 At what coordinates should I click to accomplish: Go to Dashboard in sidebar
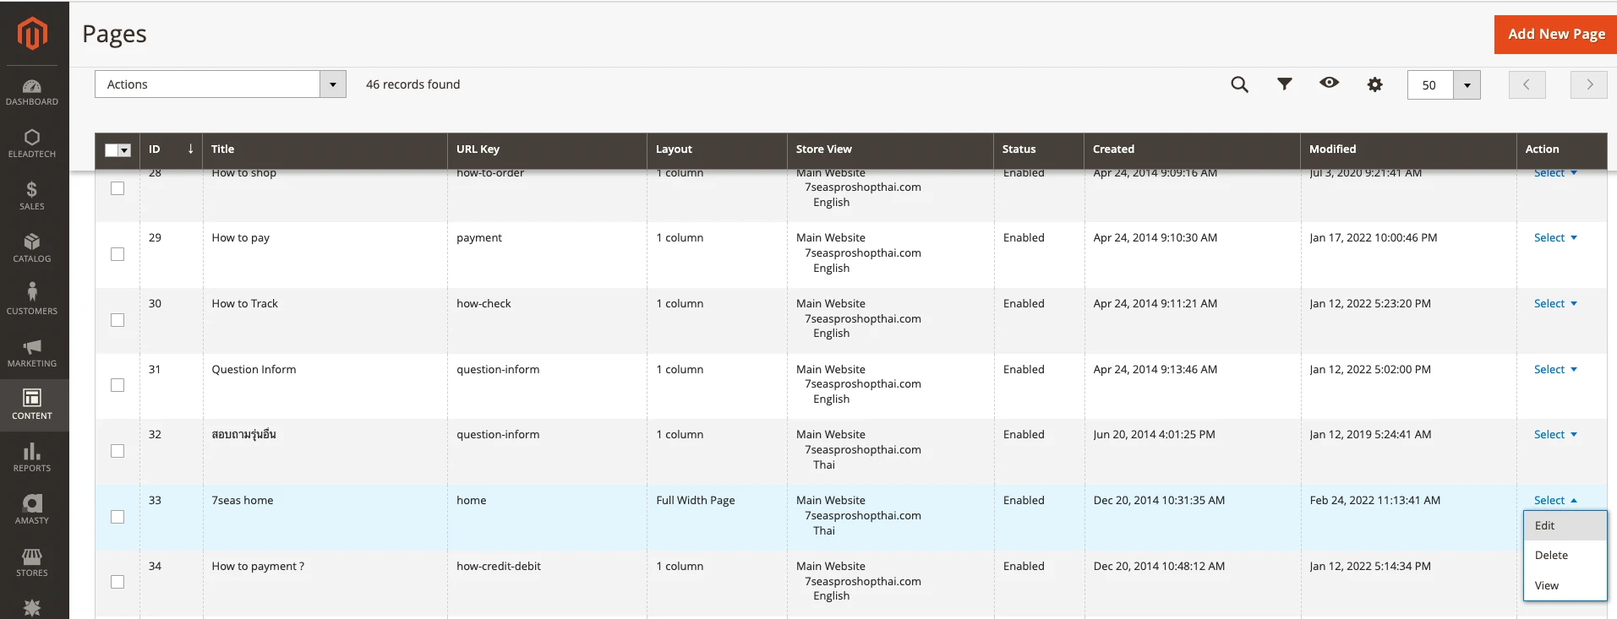tap(32, 92)
